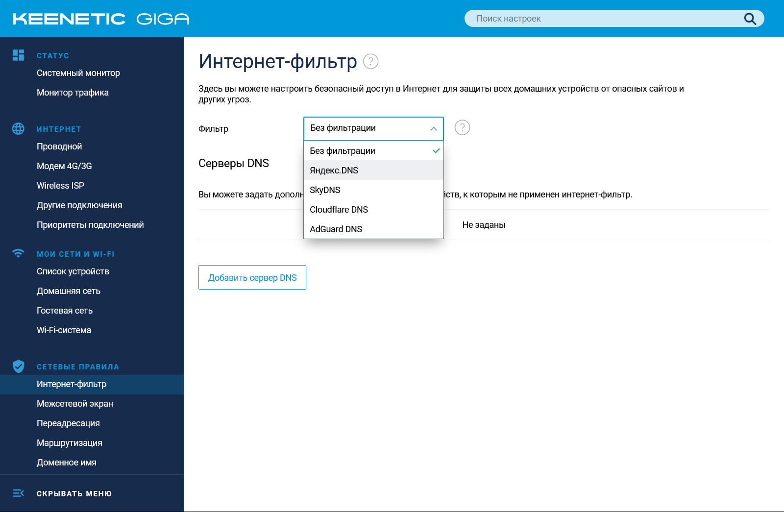Image resolution: width=784 pixels, height=512 pixels.
Task: Select Без фильтрации option in list
Action: (x=373, y=151)
